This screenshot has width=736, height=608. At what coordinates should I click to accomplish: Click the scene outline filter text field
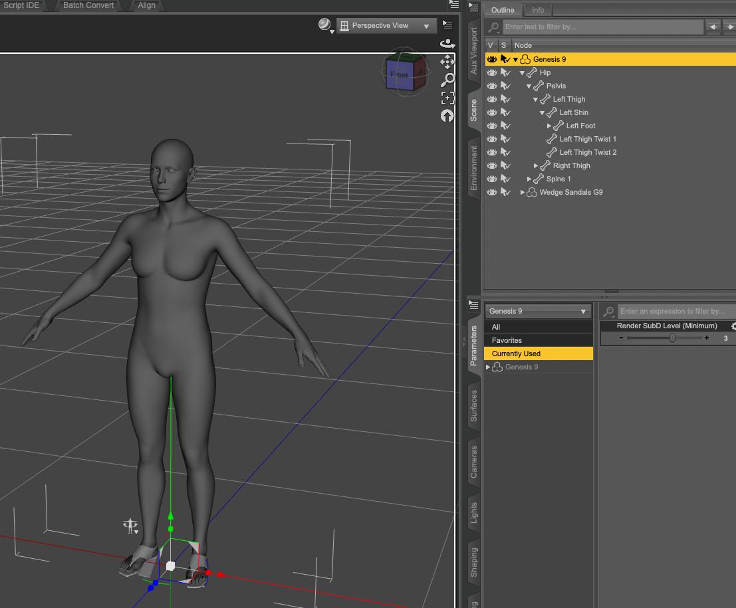click(602, 27)
